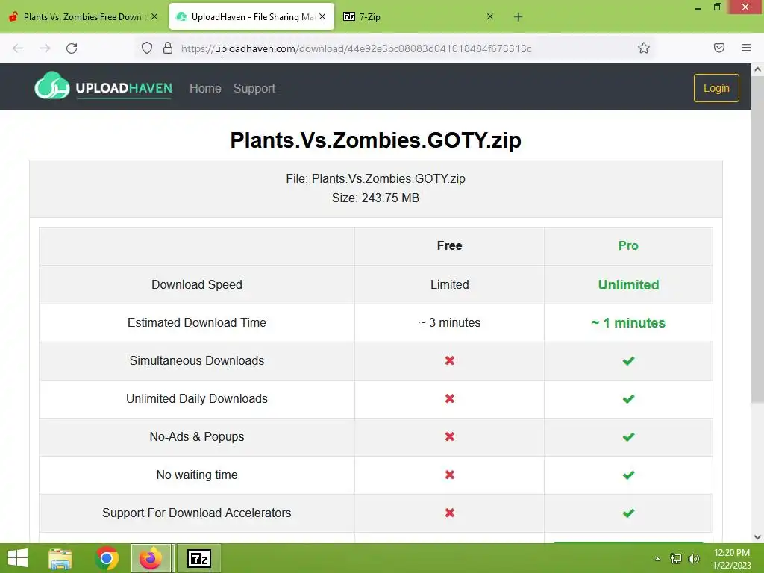
Task: Click the network tray icon
Action: click(675, 558)
